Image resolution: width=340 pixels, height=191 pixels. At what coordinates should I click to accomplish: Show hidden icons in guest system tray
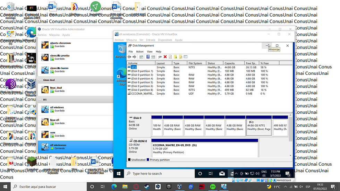pos(236,173)
